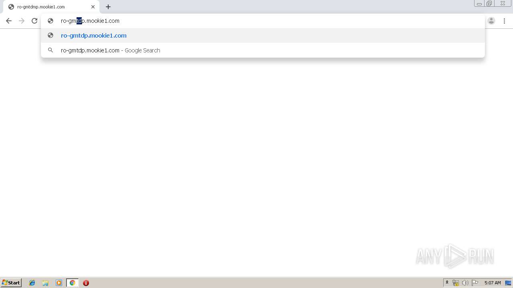Click the magnifier icon of search suggestion
The width and height of the screenshot is (513, 288).
point(50,50)
